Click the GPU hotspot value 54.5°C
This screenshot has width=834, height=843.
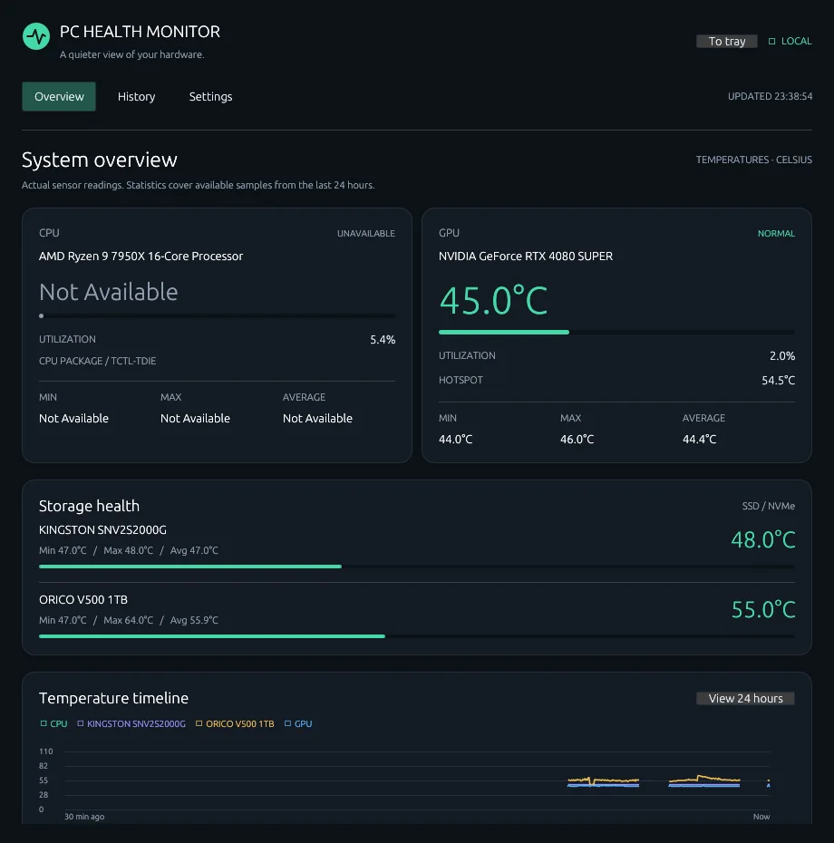(778, 380)
